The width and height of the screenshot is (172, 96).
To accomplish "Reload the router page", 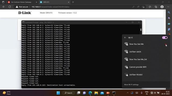I will pos(10,7).
